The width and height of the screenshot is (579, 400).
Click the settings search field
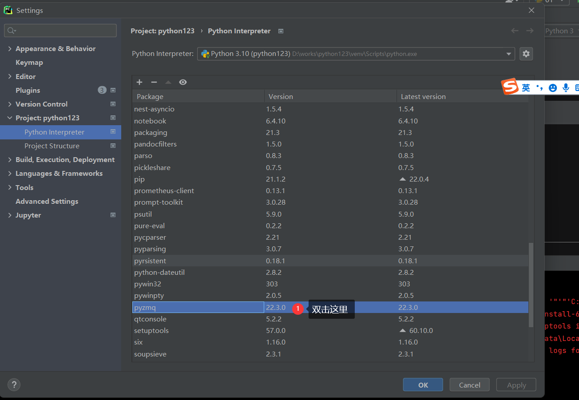pyautogui.click(x=60, y=31)
